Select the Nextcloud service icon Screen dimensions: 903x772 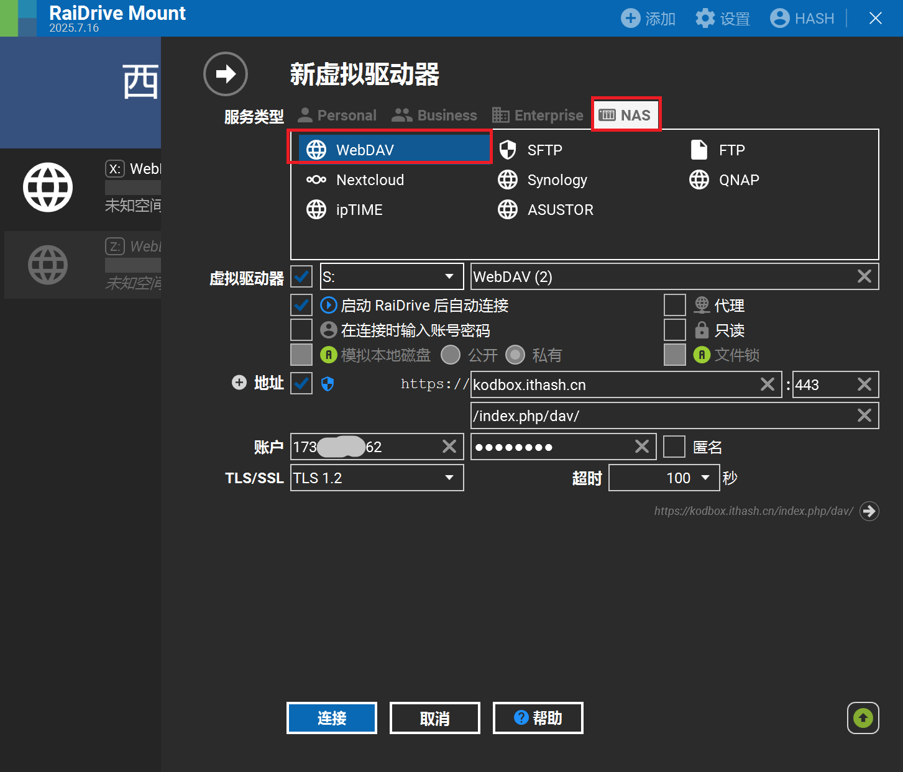[316, 179]
